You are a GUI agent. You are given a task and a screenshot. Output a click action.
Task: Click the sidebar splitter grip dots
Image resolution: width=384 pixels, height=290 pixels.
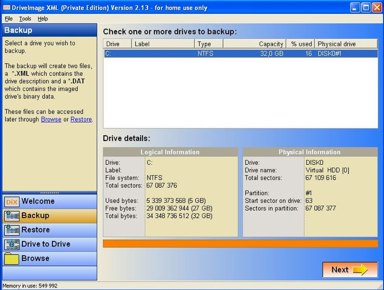50,193
